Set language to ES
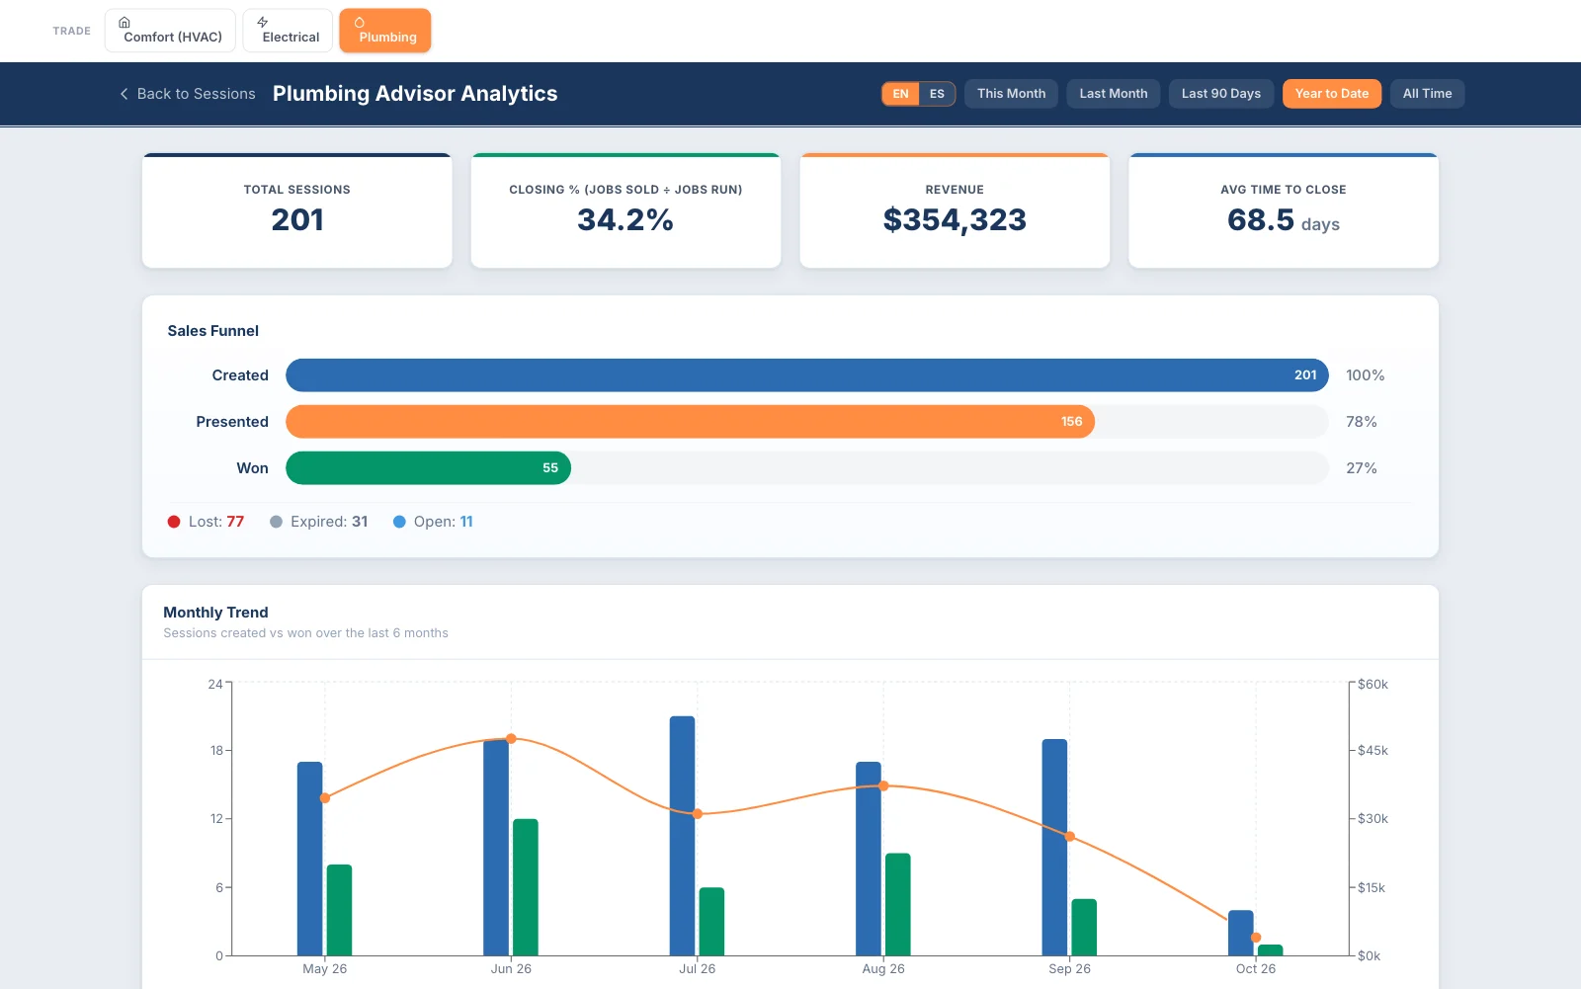The width and height of the screenshot is (1581, 989). pyautogui.click(x=937, y=94)
